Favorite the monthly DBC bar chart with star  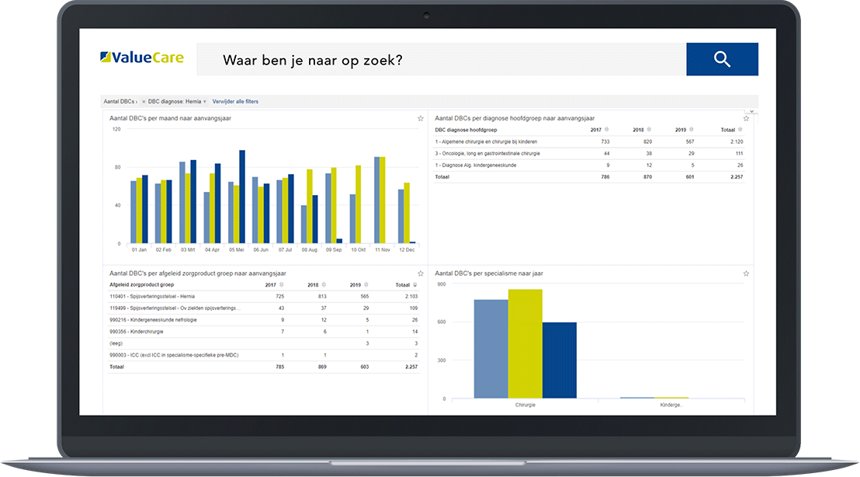(x=421, y=118)
